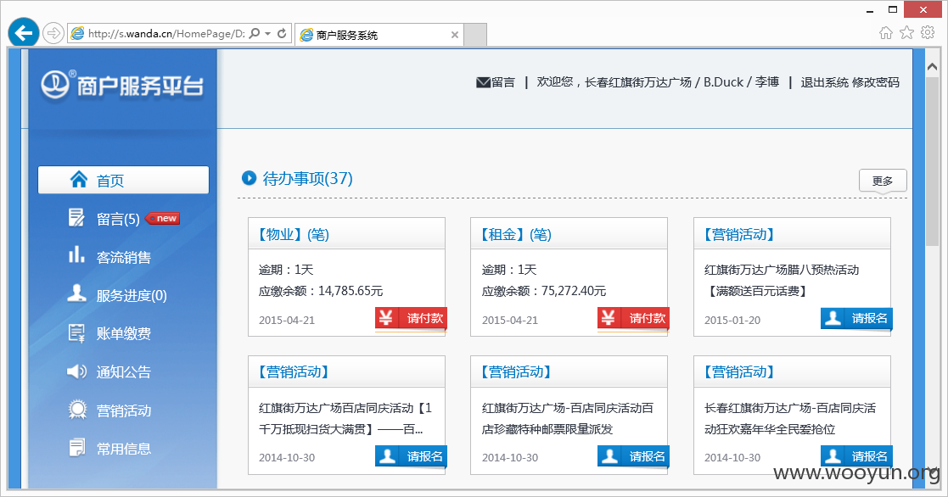The width and height of the screenshot is (948, 497).
Task: Click the 客流销售 bar chart icon
Action: click(x=76, y=254)
